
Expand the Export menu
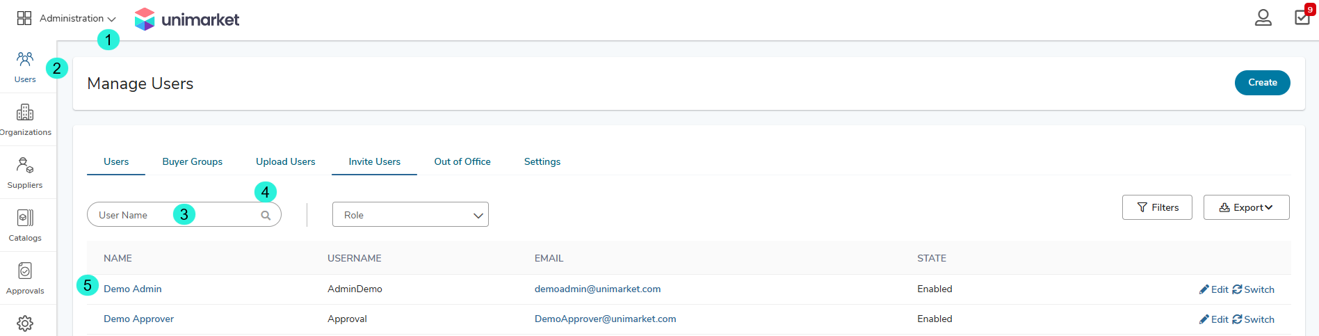pos(1246,207)
